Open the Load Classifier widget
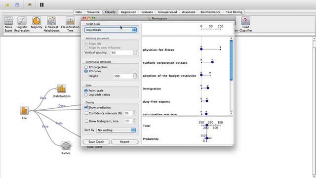316x178 pixels. pyautogui.click(x=245, y=24)
